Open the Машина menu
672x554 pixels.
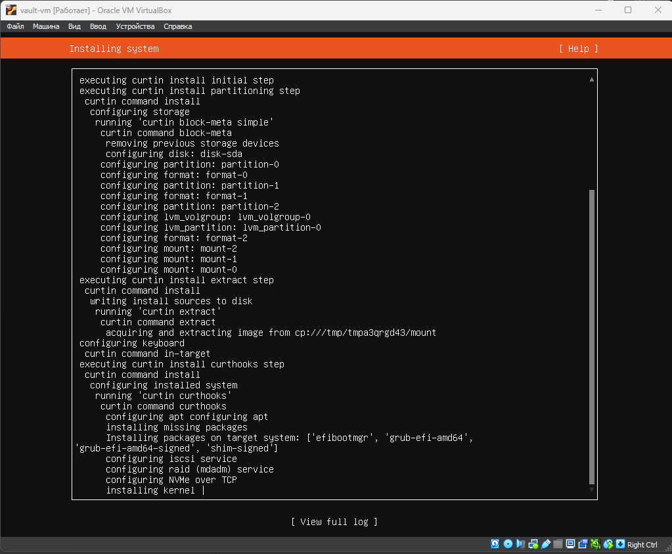[46, 26]
